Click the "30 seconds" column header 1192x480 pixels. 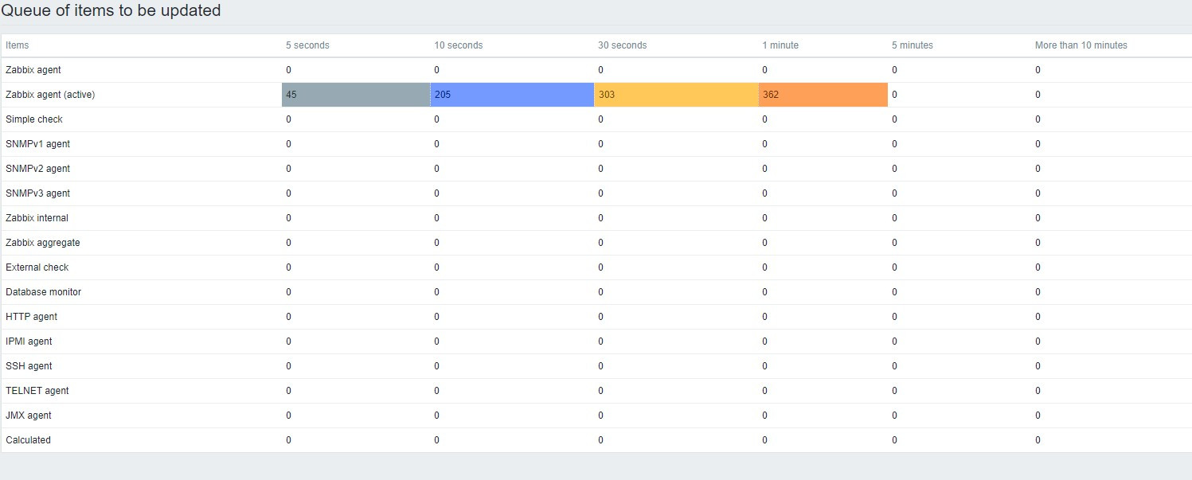(622, 45)
